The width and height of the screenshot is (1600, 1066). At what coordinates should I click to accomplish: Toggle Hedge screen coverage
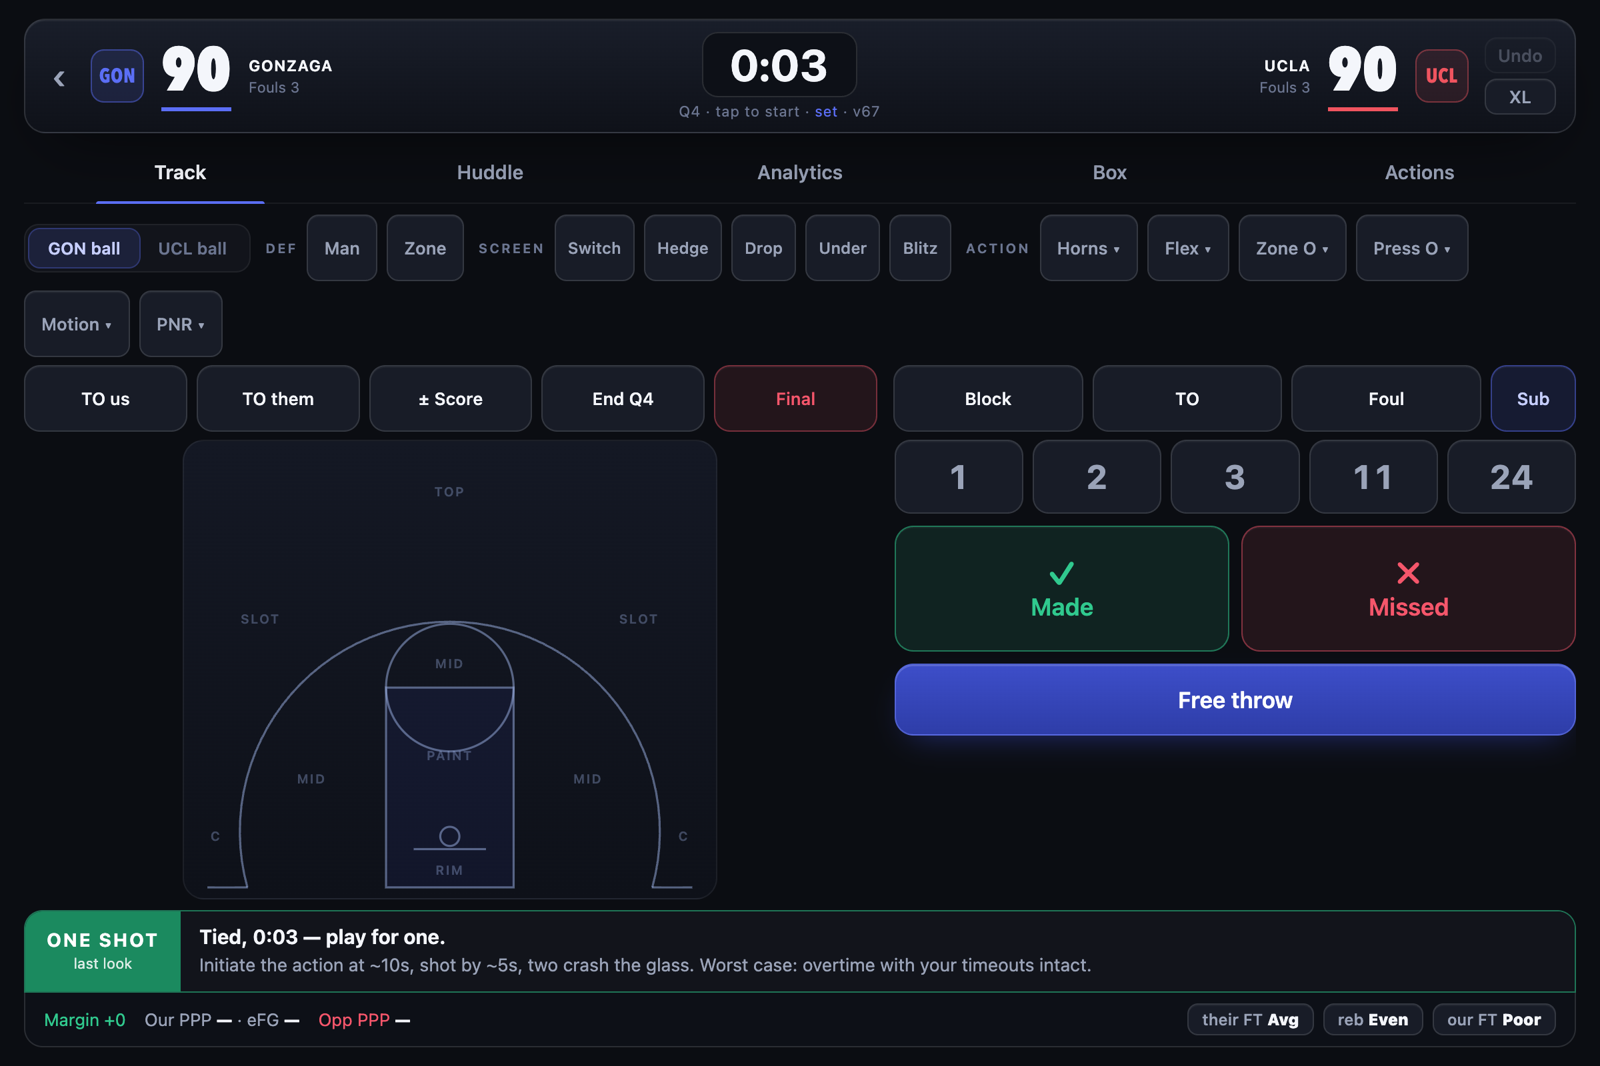683,248
